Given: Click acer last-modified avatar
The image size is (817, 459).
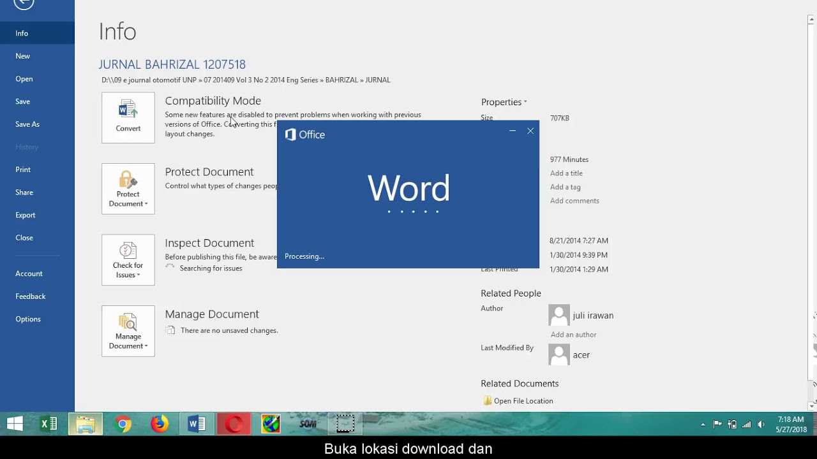Looking at the screenshot, I should pyautogui.click(x=559, y=355).
